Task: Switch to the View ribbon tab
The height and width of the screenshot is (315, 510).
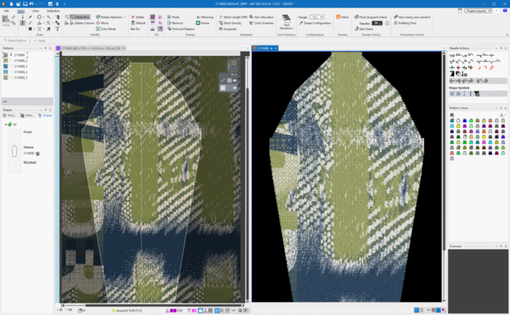Action: [35, 11]
